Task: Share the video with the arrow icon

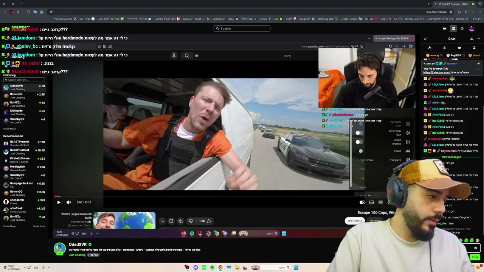Action: tap(181, 221)
